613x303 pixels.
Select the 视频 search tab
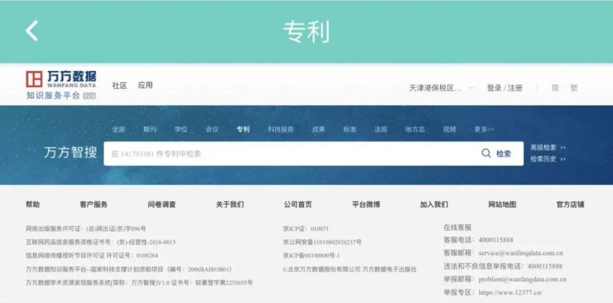point(449,129)
